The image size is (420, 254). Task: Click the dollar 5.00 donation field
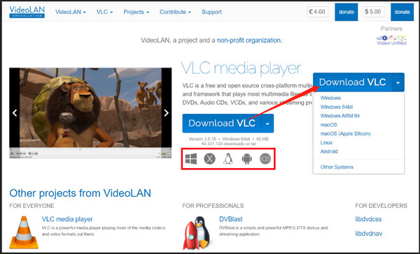tap(373, 12)
